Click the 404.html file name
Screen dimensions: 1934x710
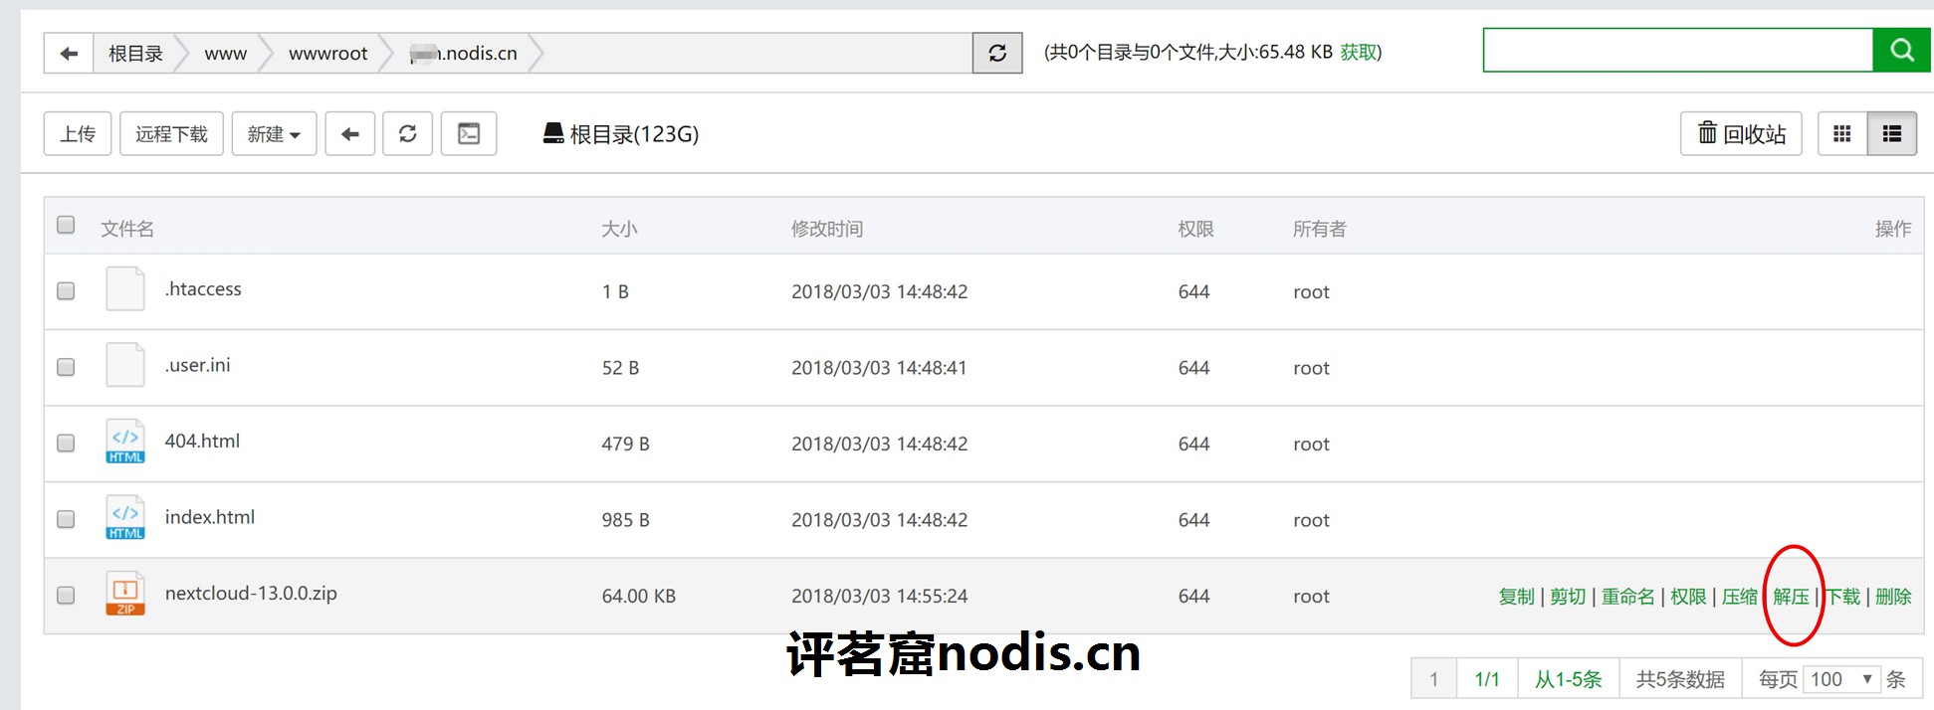click(202, 441)
